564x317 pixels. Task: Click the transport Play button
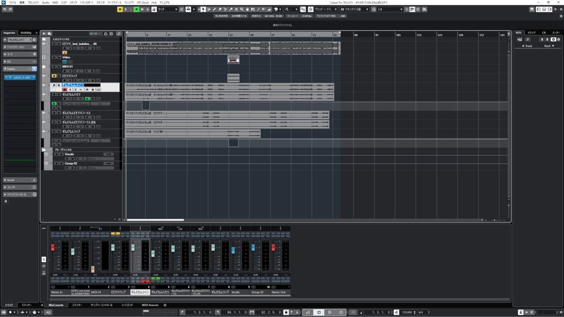(x=330, y=313)
